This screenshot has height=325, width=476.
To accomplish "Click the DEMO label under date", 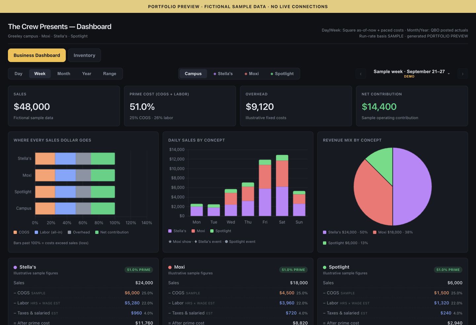I will (x=409, y=77).
